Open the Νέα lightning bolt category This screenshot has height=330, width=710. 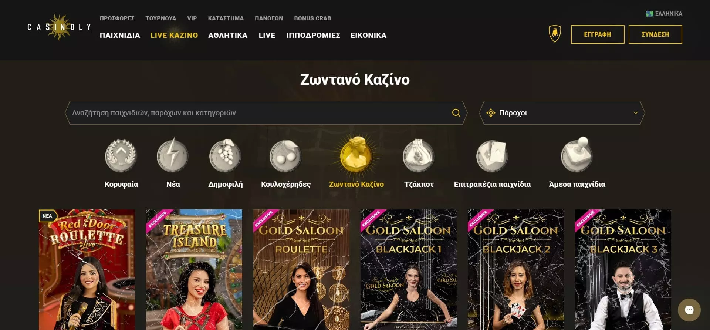click(173, 155)
